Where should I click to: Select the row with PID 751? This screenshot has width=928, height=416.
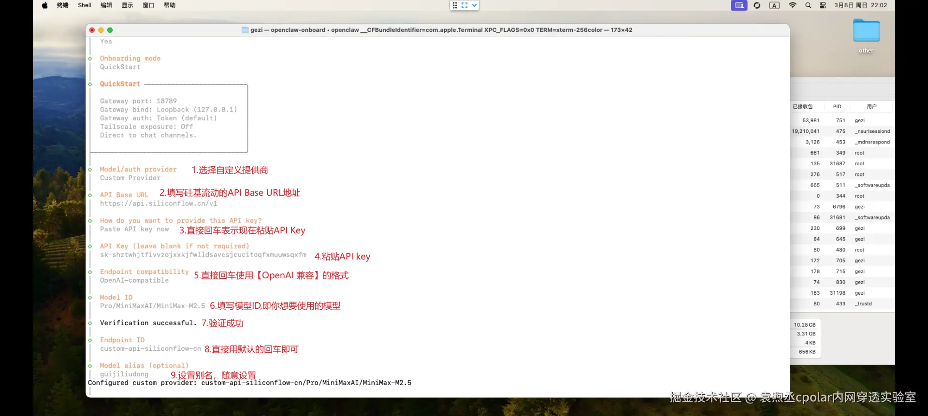point(841,121)
